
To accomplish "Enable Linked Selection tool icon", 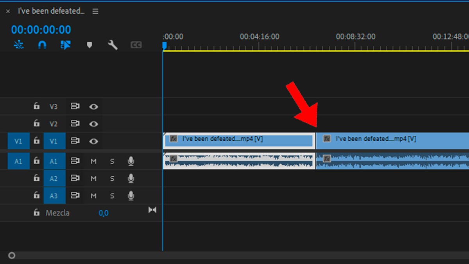I will (66, 45).
